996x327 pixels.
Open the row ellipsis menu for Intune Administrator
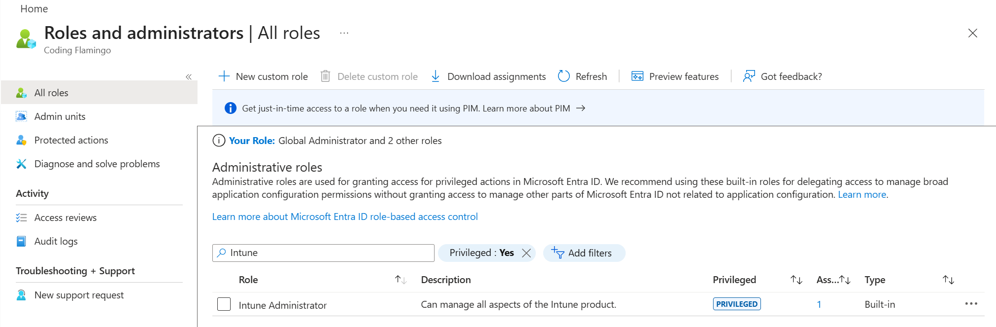[971, 304]
